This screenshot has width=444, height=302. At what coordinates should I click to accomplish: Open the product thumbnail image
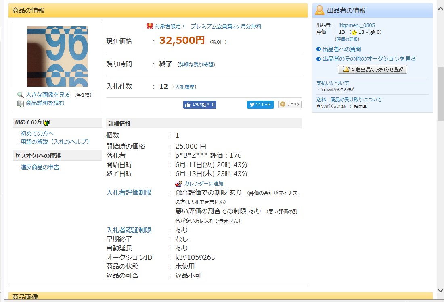pyautogui.click(x=57, y=56)
